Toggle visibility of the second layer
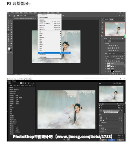This screenshot has height=142, width=128. click(x=105, y=66)
